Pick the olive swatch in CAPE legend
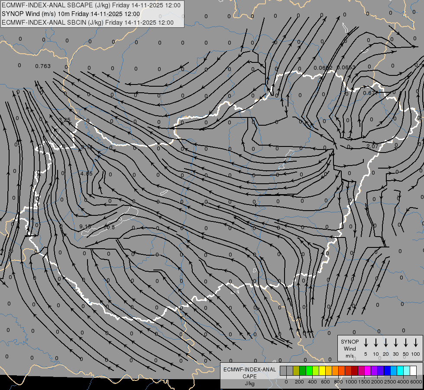Screen dimensions: 424x390 [296, 370]
